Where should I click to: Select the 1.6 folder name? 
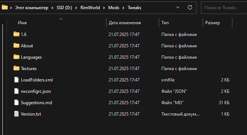(24, 34)
